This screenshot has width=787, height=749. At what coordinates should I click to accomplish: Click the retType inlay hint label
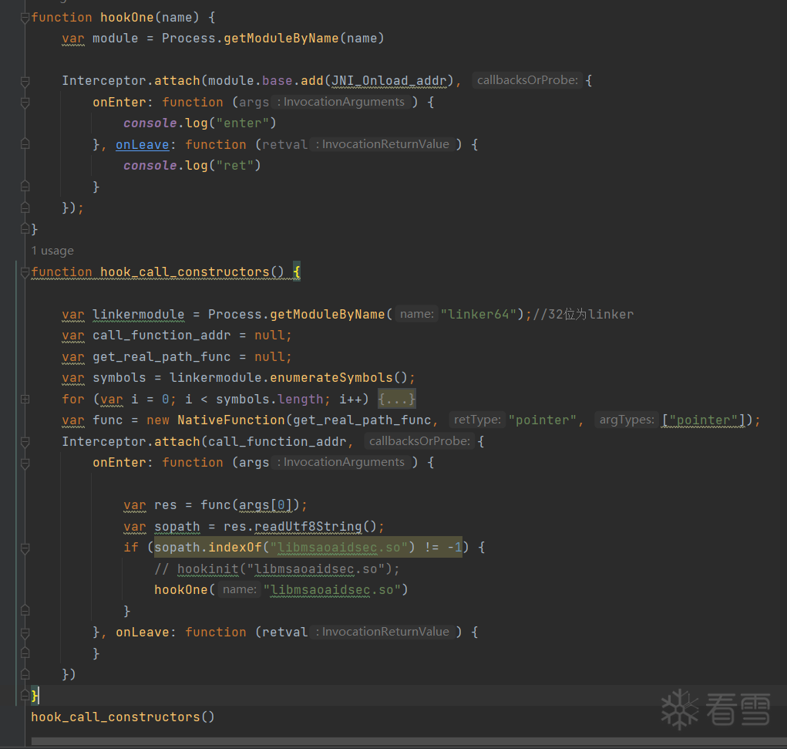(x=477, y=420)
